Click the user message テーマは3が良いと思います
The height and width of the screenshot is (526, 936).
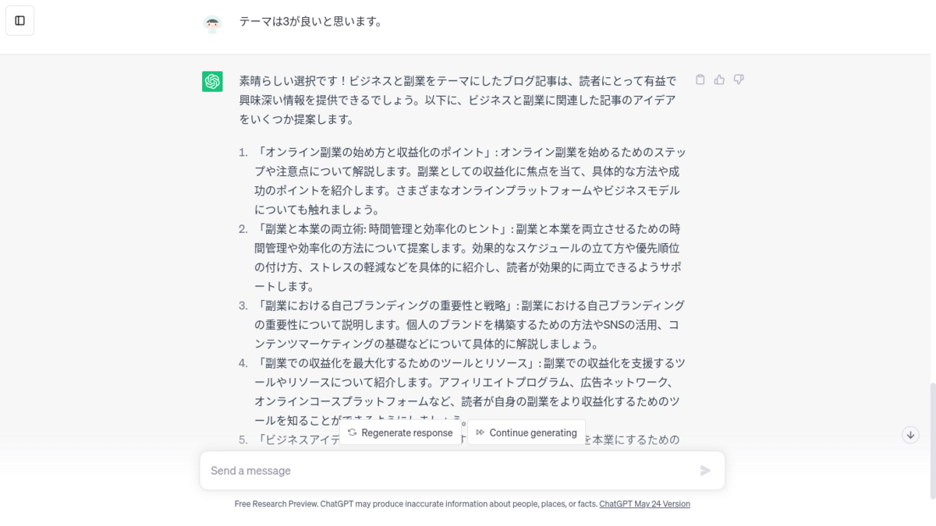click(x=310, y=22)
